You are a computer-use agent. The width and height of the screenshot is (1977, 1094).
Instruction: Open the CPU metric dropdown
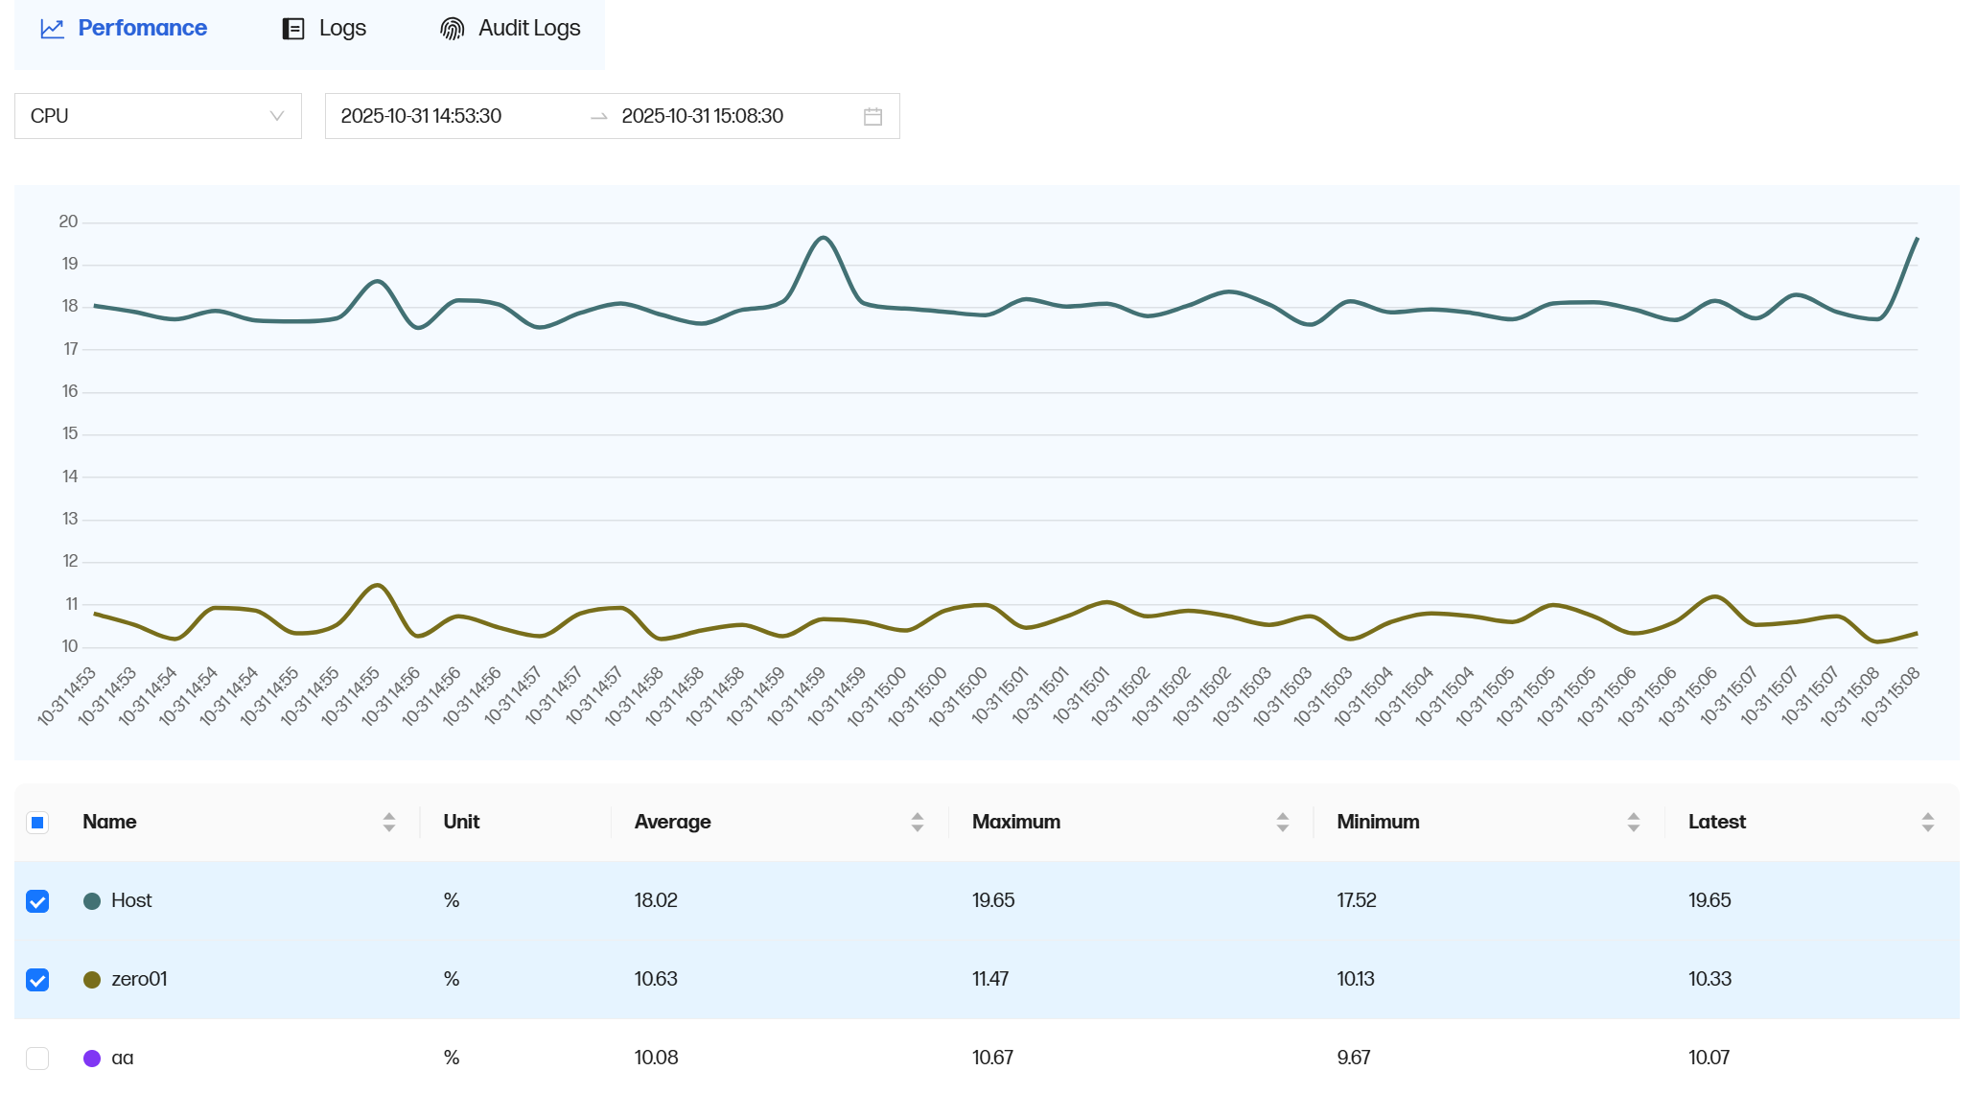coord(158,116)
